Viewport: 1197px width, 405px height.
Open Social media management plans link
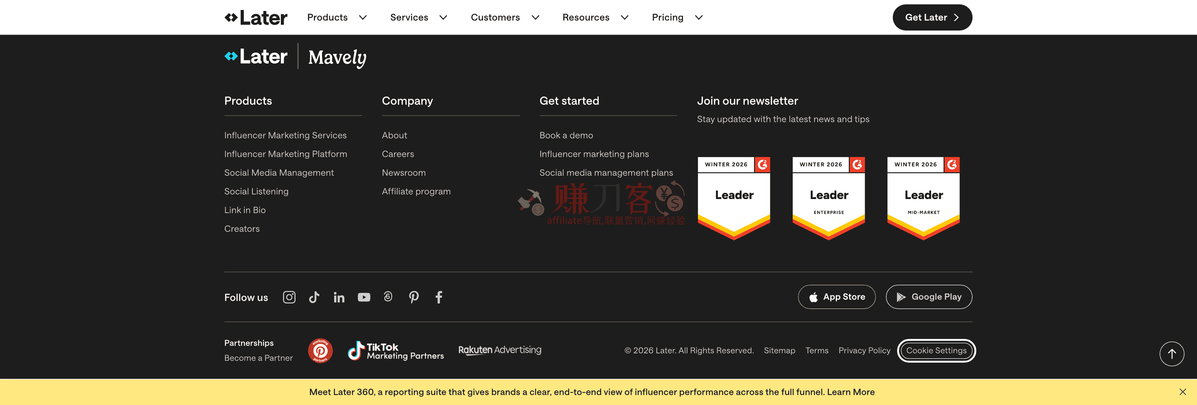click(606, 173)
